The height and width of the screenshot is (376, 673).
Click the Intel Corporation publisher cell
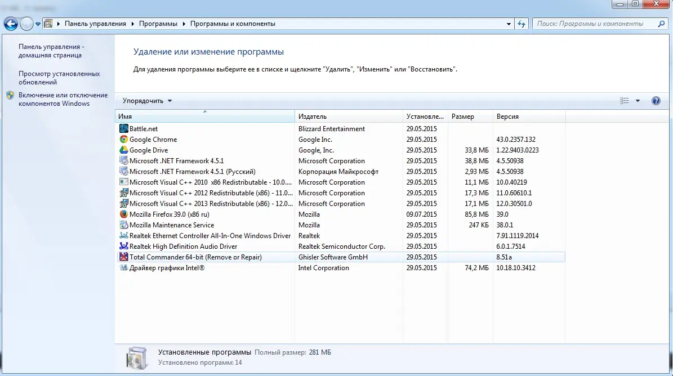[x=324, y=268]
